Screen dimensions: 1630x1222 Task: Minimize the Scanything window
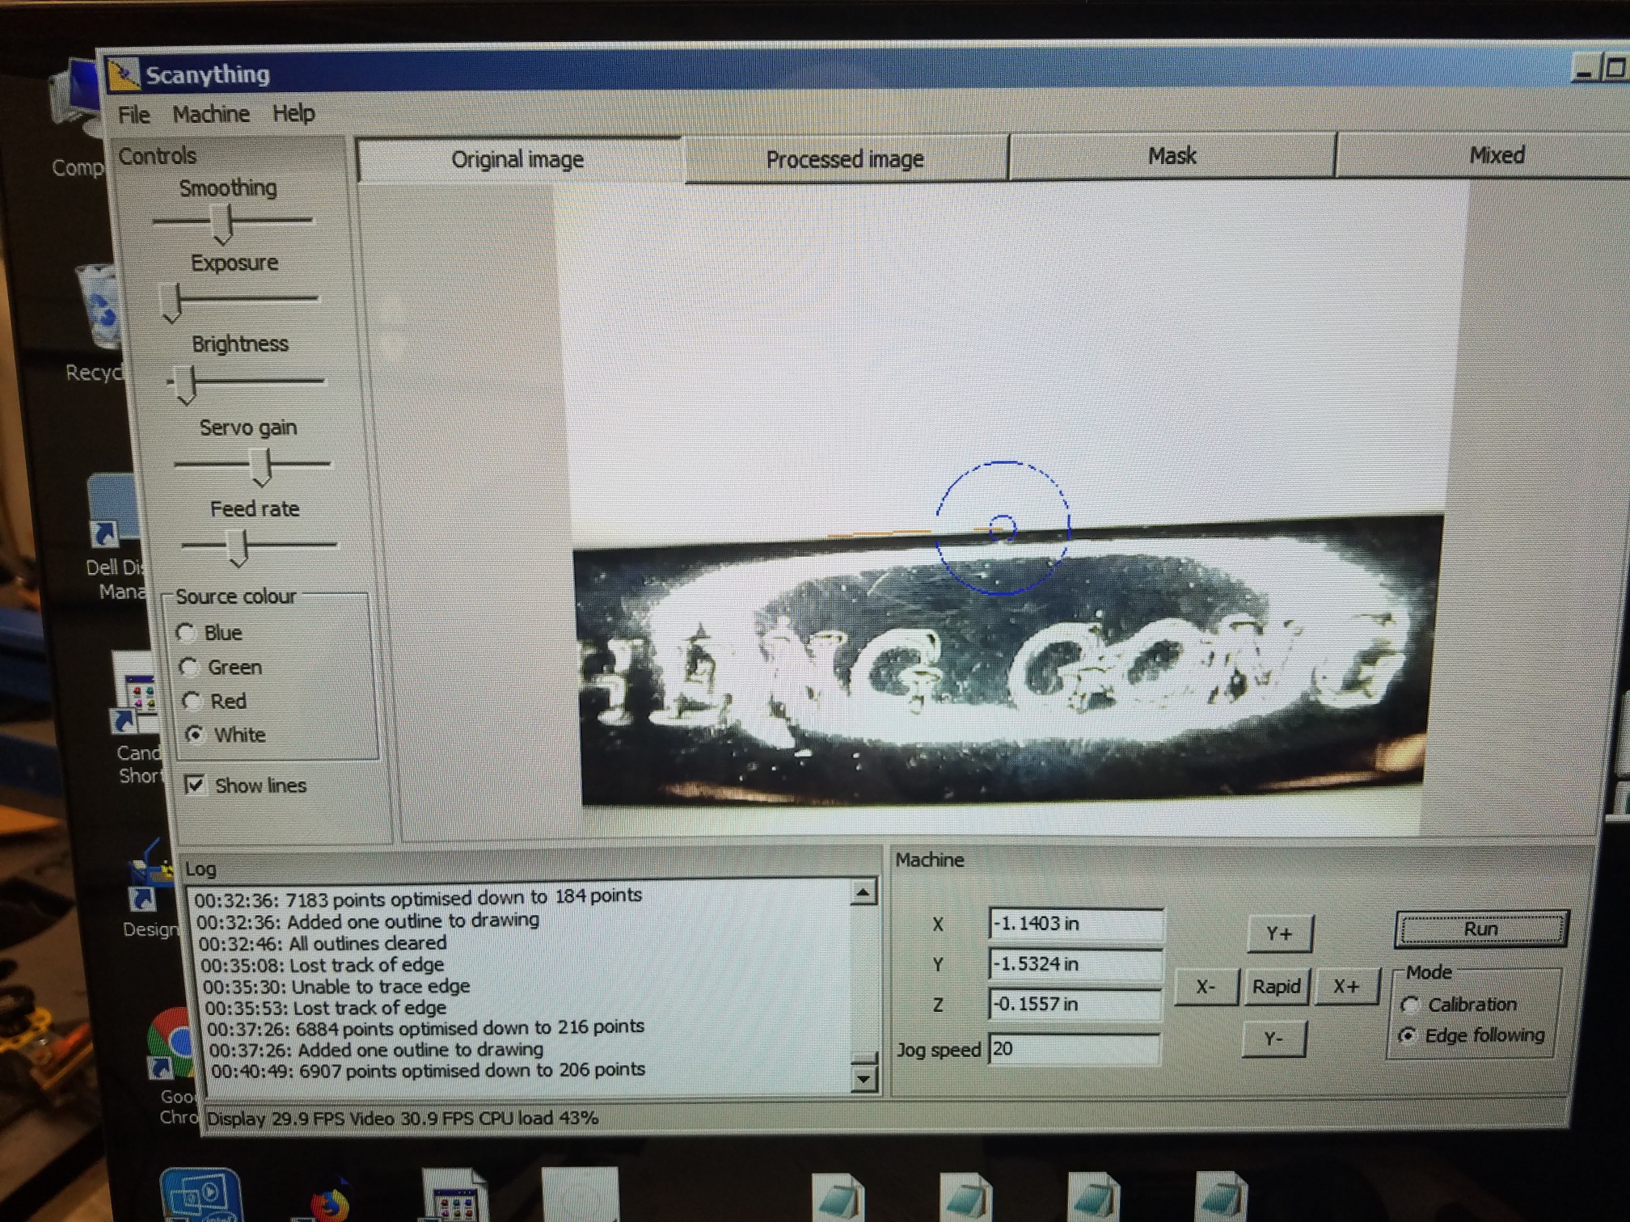pos(1583,70)
